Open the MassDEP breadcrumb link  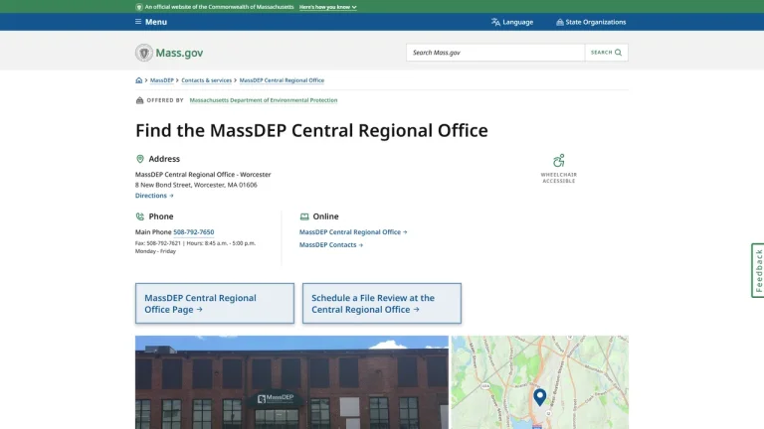pyautogui.click(x=162, y=80)
